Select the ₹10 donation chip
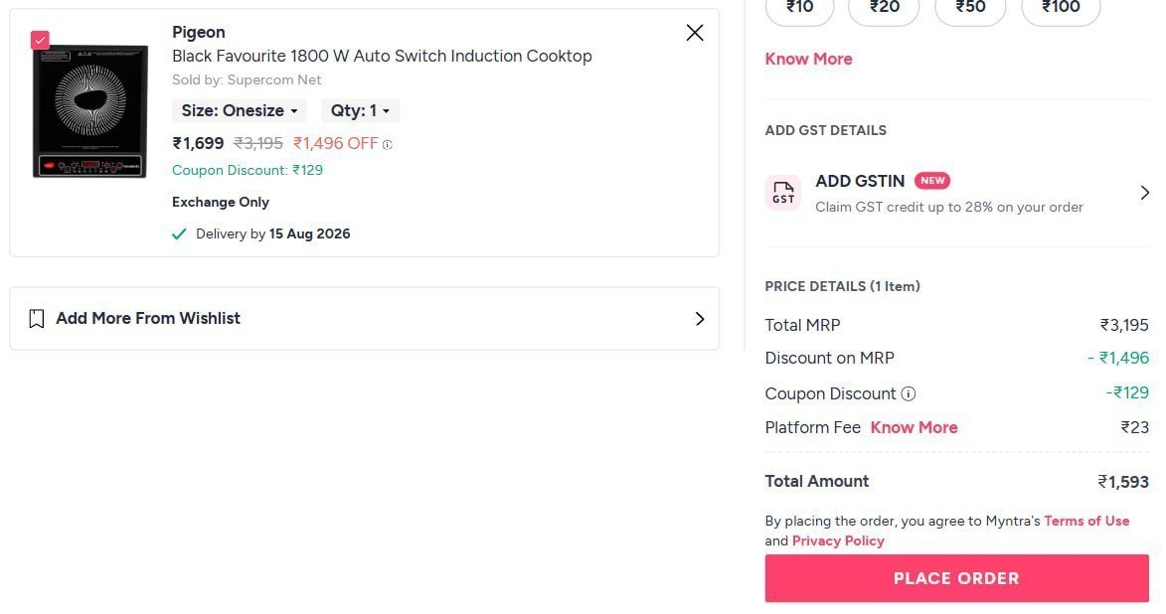 [800, 8]
